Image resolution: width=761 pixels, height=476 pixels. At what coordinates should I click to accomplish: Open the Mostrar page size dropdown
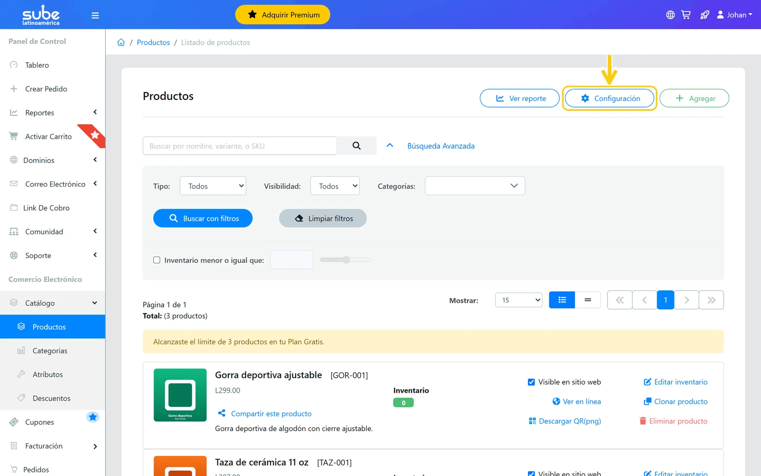pos(519,300)
